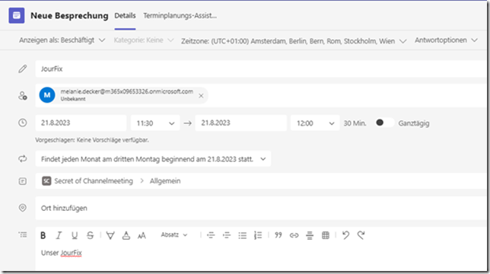This screenshot has width=490, height=274.
Task: Toggle underline formatting
Action: click(75, 235)
